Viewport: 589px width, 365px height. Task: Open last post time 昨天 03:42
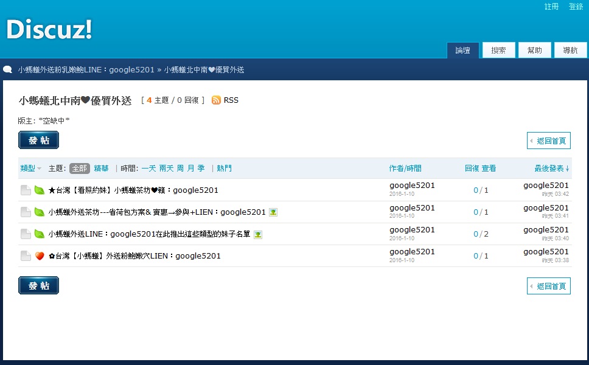click(x=555, y=194)
